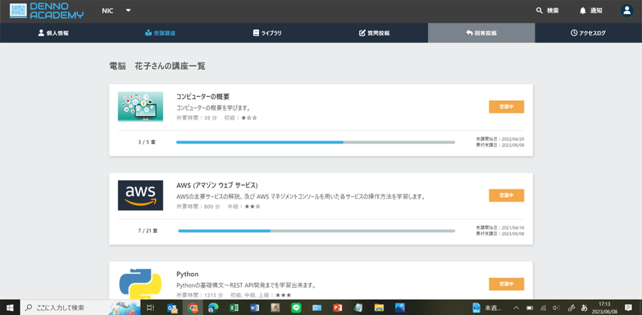
Task: Open the user account avatar
Action: [x=627, y=11]
